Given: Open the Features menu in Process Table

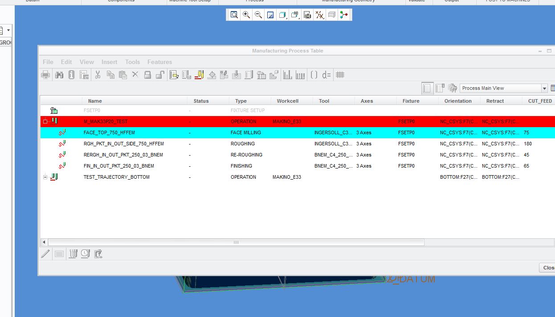Looking at the screenshot, I should [159, 62].
